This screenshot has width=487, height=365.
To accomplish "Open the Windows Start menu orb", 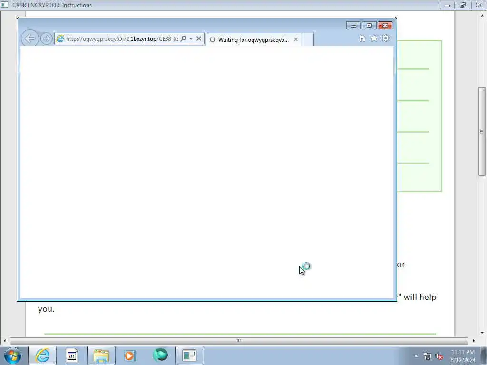I will [x=13, y=355].
